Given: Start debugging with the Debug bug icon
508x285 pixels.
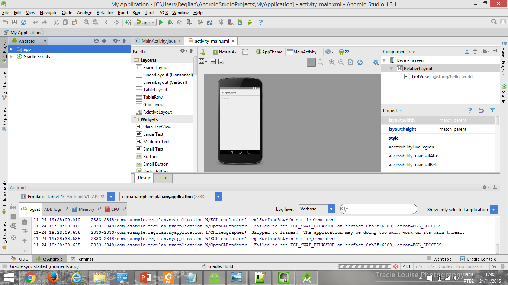Looking at the screenshot, I should coord(170,22).
